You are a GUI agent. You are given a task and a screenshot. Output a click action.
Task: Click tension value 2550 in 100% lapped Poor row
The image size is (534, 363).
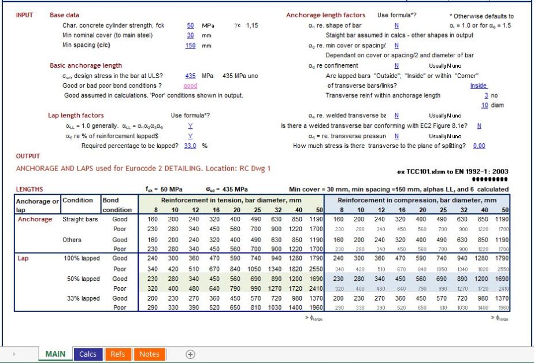click(x=316, y=269)
